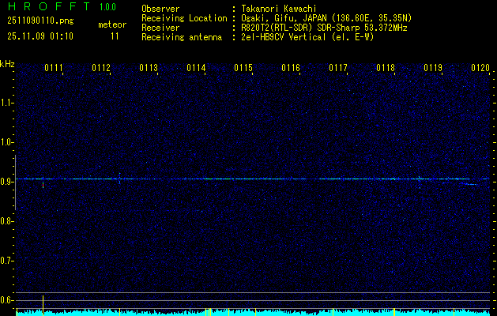Click the HROFFT title text
497x316 pixels.
(49, 6)
